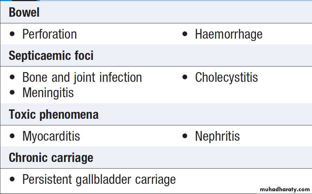Click the bullet beside Nephritis
The width and height of the screenshot is (312, 194).
(185, 137)
